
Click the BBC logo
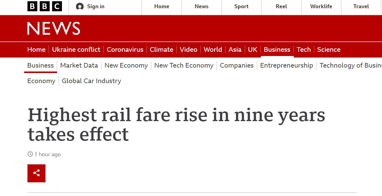click(45, 6)
